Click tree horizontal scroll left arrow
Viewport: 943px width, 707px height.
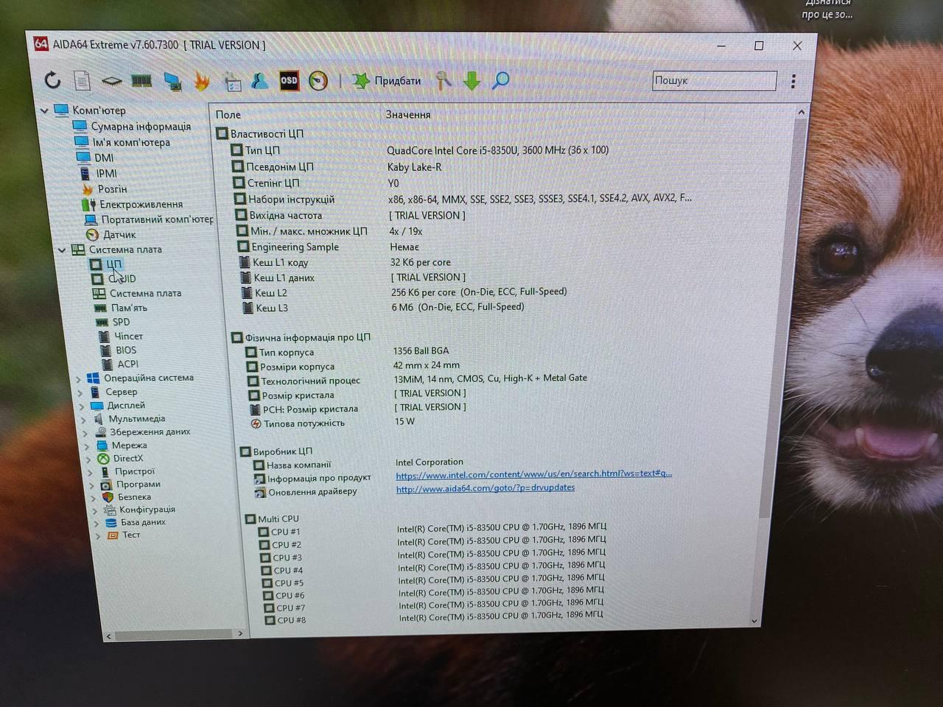coord(109,636)
